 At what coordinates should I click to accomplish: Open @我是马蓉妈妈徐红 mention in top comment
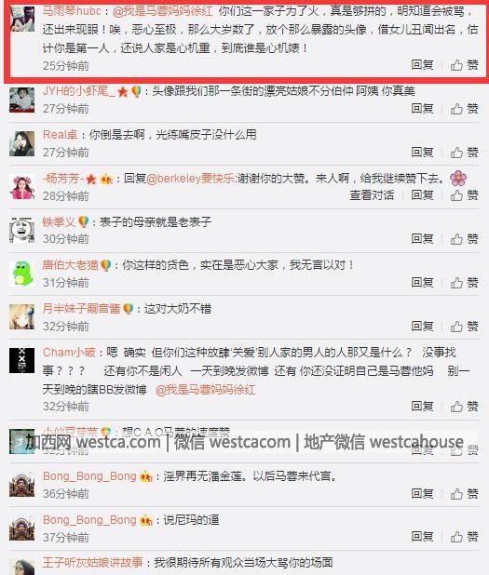click(x=163, y=12)
